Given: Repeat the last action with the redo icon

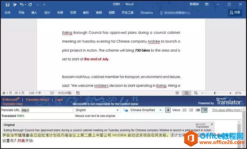Looking at the screenshot, I should tap(30, 5).
